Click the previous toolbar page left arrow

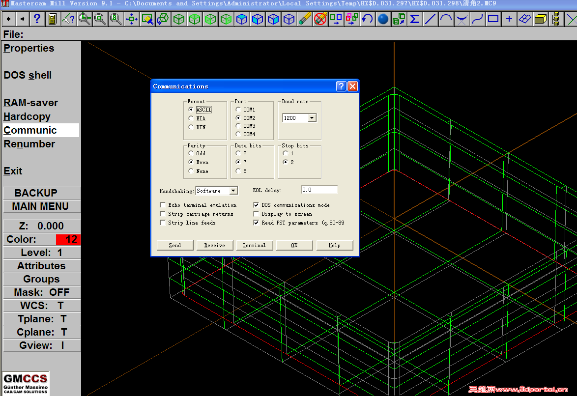coord(8,19)
